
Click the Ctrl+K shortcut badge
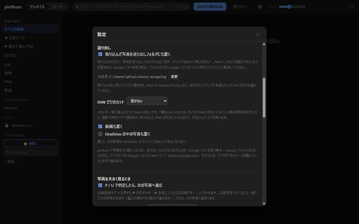(182, 7)
